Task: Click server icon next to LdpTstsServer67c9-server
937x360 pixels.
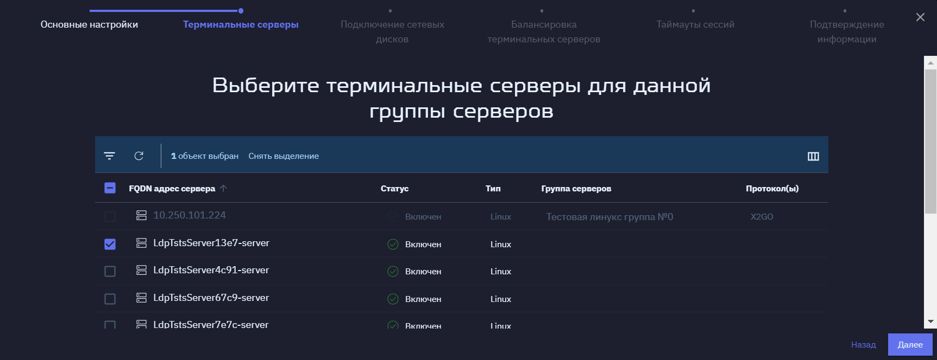Action: tap(141, 298)
